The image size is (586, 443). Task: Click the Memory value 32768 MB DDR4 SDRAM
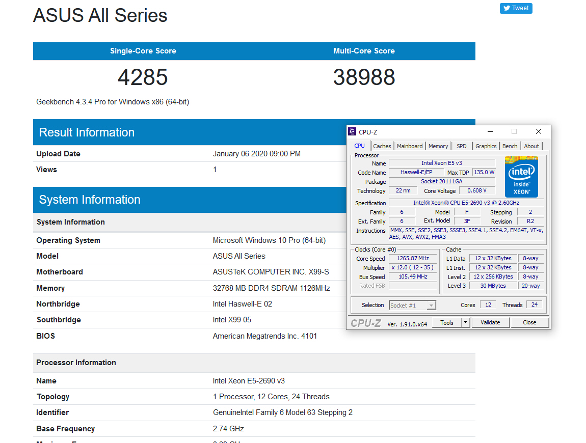pyautogui.click(x=271, y=288)
